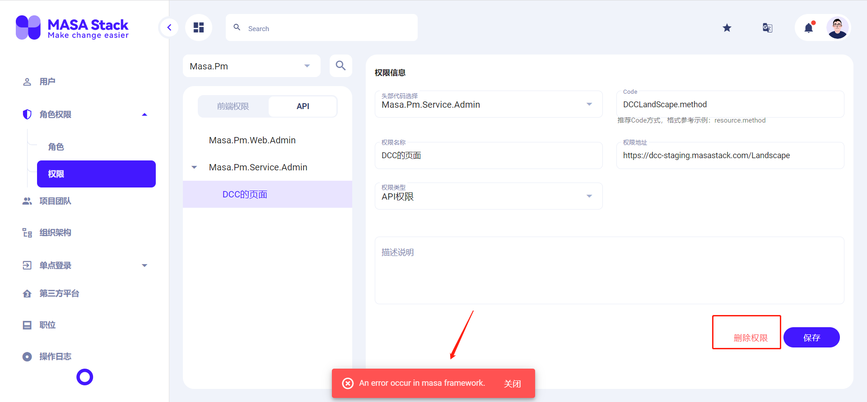
Task: Click the error X icon in toast
Action: click(x=348, y=383)
